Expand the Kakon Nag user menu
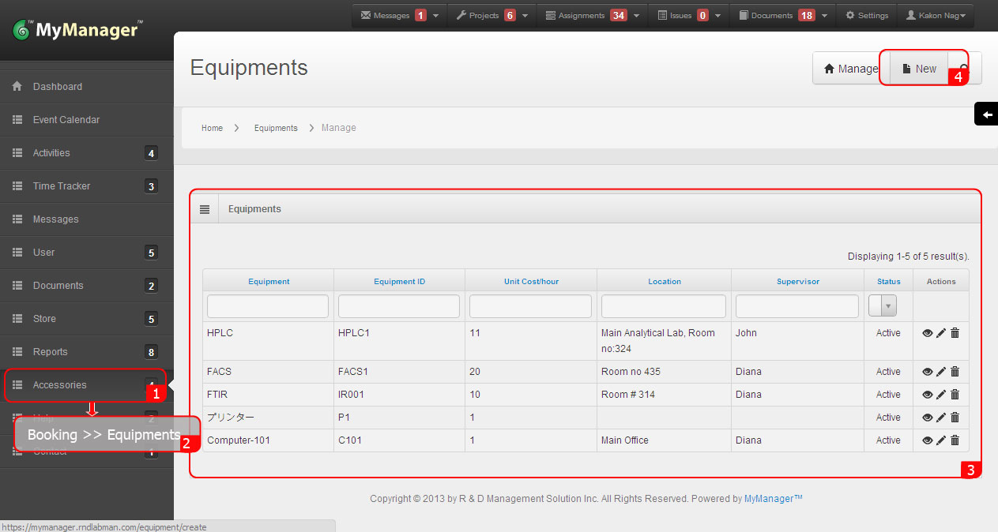The height and width of the screenshot is (532, 998). click(x=936, y=13)
